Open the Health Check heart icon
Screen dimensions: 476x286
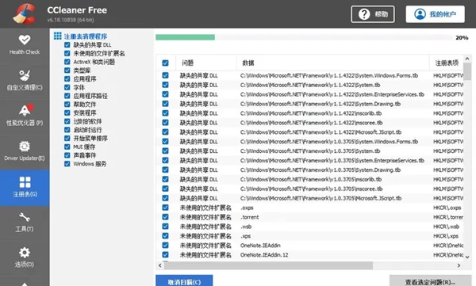[x=25, y=40]
